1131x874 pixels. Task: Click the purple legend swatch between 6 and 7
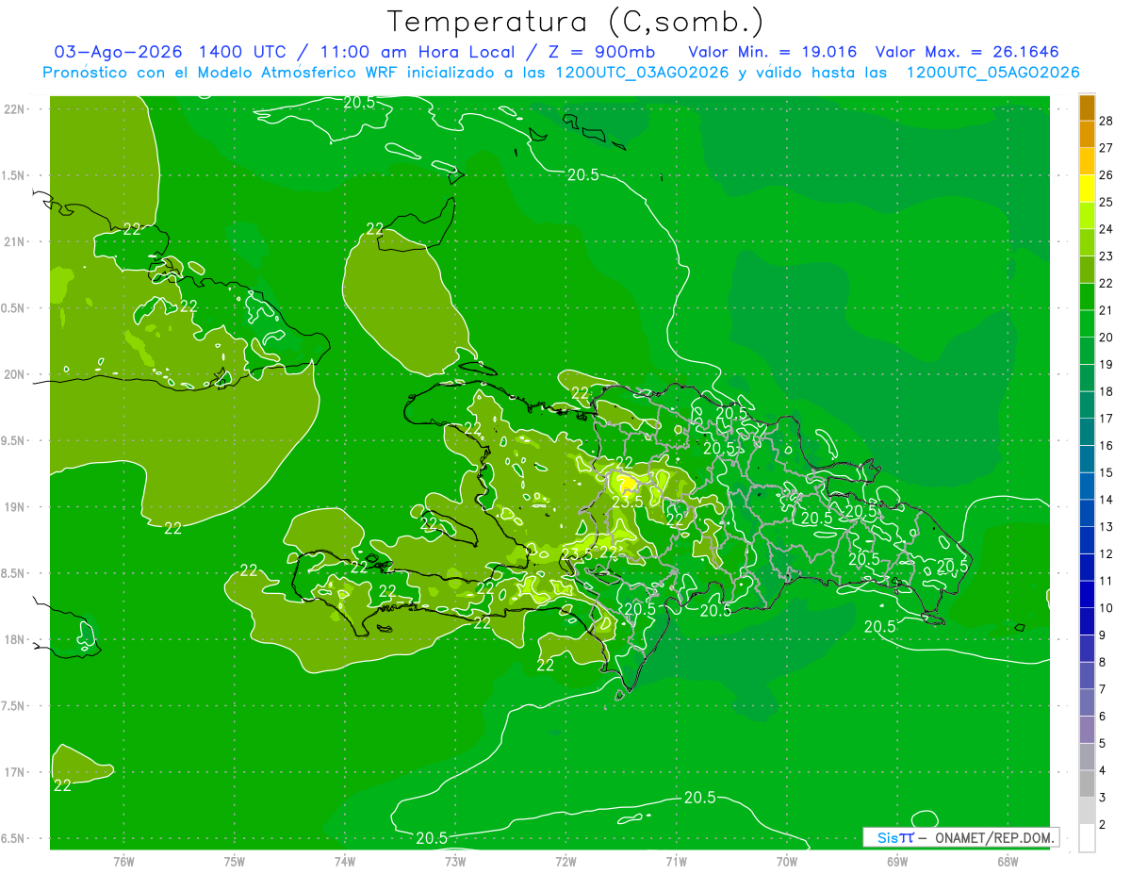pos(1087,703)
